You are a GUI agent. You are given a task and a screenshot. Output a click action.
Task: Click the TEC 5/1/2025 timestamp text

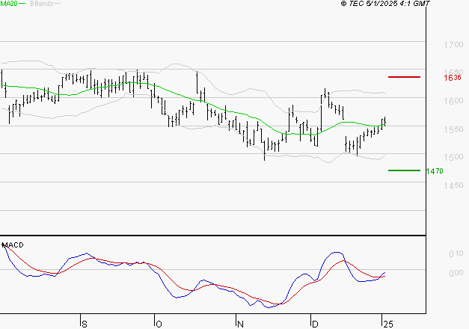[x=385, y=4]
